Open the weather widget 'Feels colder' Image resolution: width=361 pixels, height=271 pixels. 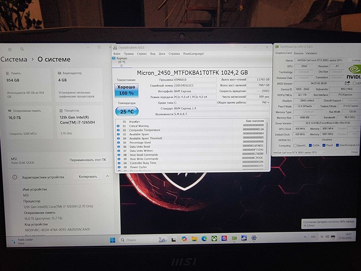[x=22, y=241]
